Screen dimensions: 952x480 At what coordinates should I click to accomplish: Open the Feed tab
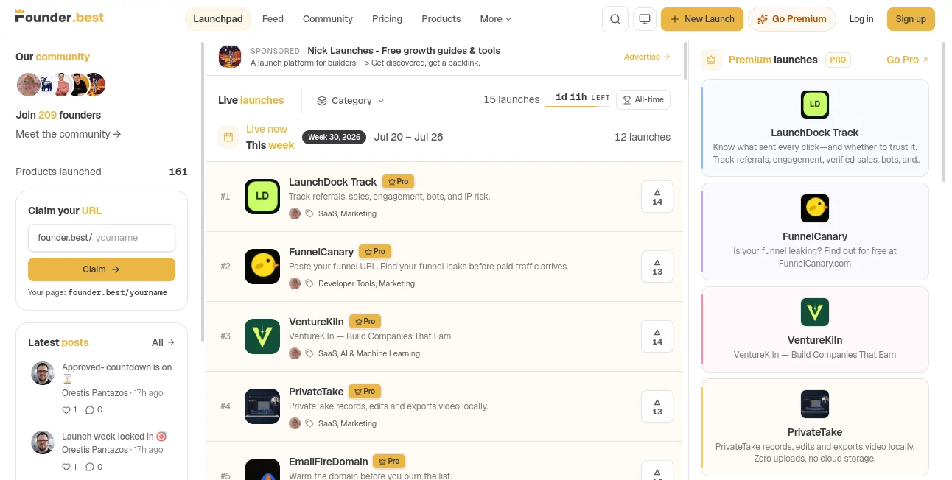[273, 19]
